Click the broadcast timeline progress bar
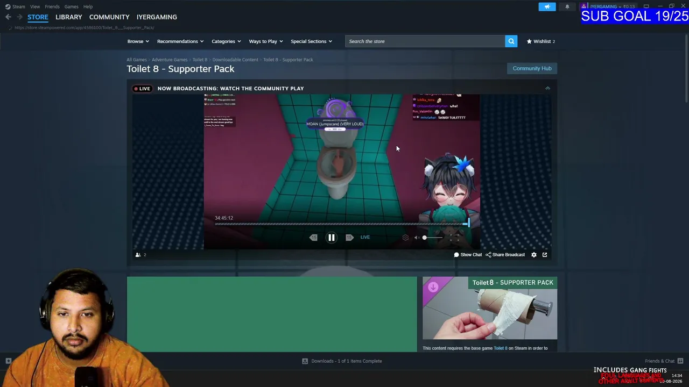The width and height of the screenshot is (689, 387). pos(341,224)
